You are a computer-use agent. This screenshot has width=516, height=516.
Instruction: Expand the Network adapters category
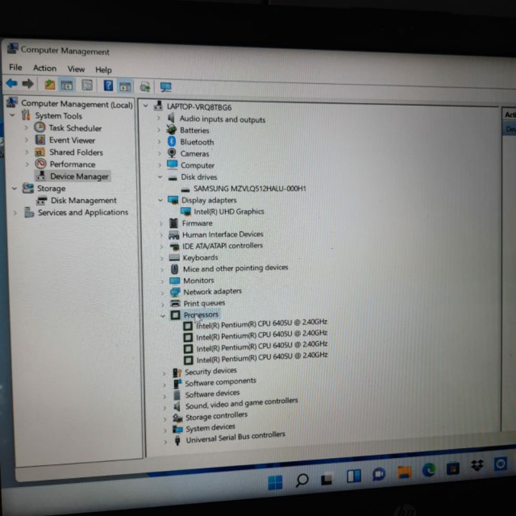[x=161, y=292]
